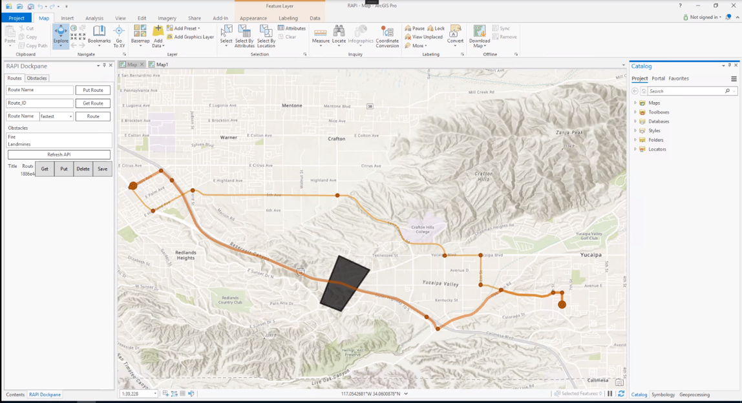The width and height of the screenshot is (742, 403).
Task: Open the Bookmarks gallery
Action: (99, 36)
